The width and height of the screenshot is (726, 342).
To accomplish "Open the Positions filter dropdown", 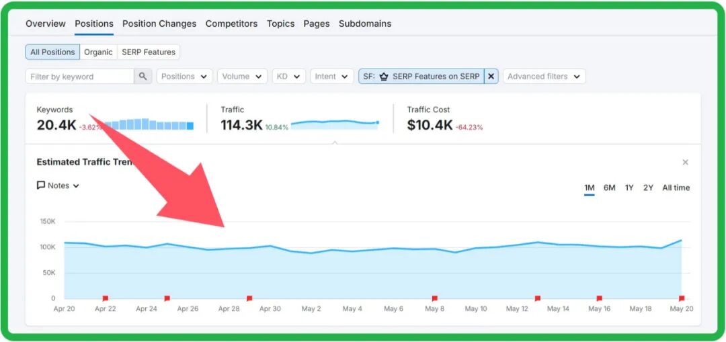I will coord(184,77).
